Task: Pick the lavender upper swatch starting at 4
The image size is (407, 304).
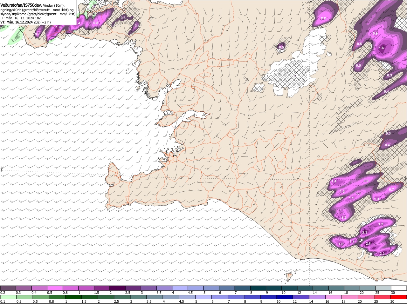Action: coord(180,288)
